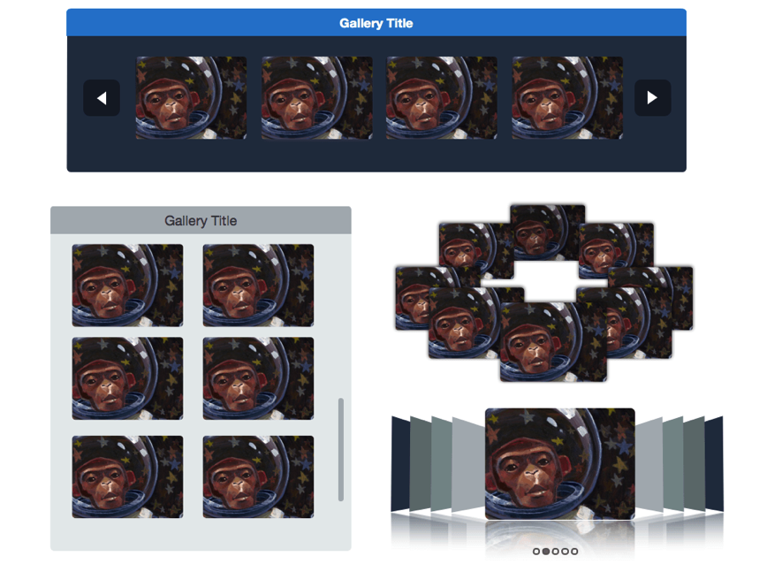782x587 pixels.
Task: Click the dark navy rightmost cover flow panel
Action: (714, 464)
